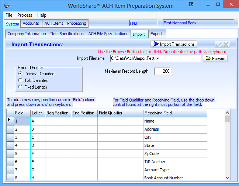The height and width of the screenshot is (186, 239).
Task: Click the grid scrollbar down arrow
Action: (227, 178)
